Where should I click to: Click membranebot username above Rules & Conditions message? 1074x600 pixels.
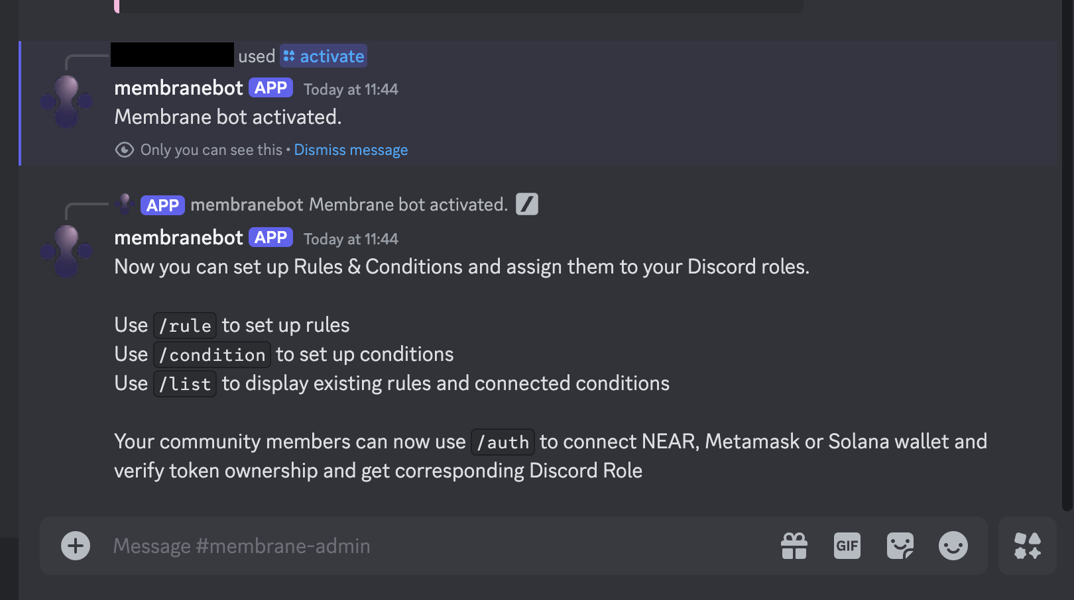[178, 238]
